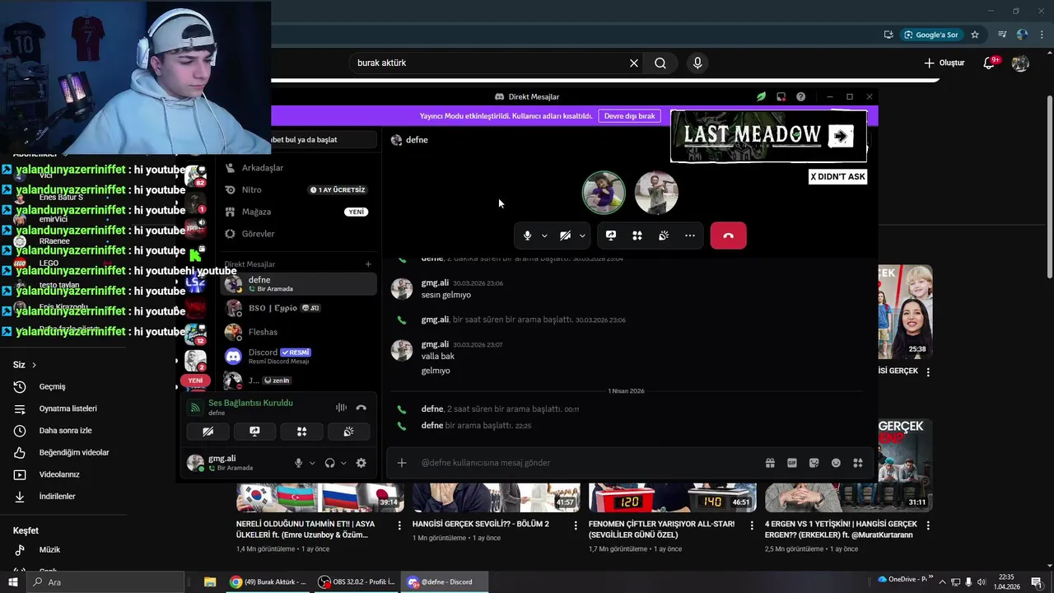Hang up with red disconnect button
The height and width of the screenshot is (593, 1054).
(728, 236)
